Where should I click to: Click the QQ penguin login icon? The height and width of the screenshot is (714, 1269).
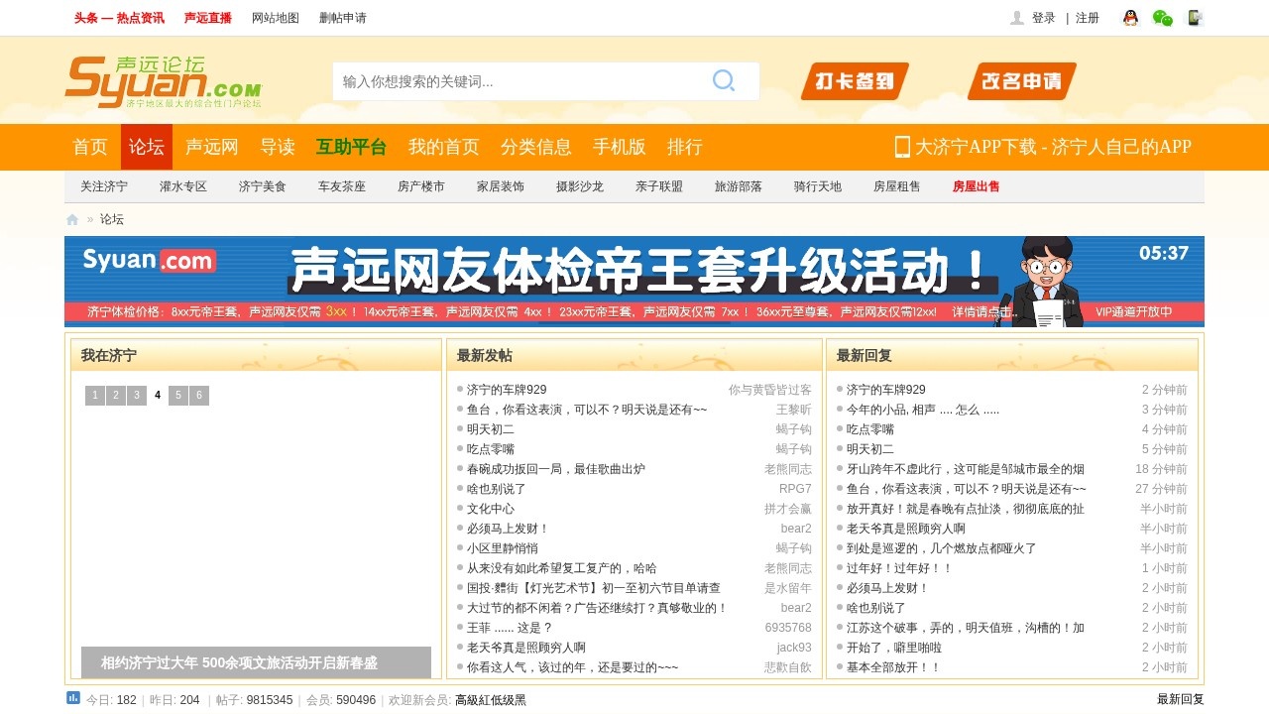point(1130,17)
